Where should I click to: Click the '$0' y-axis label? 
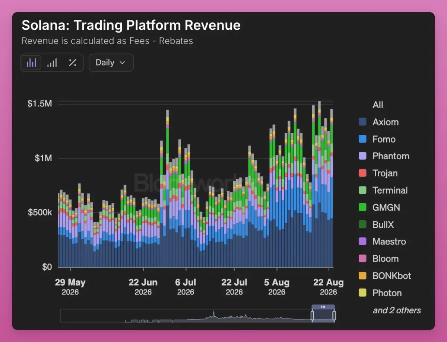coord(47,267)
